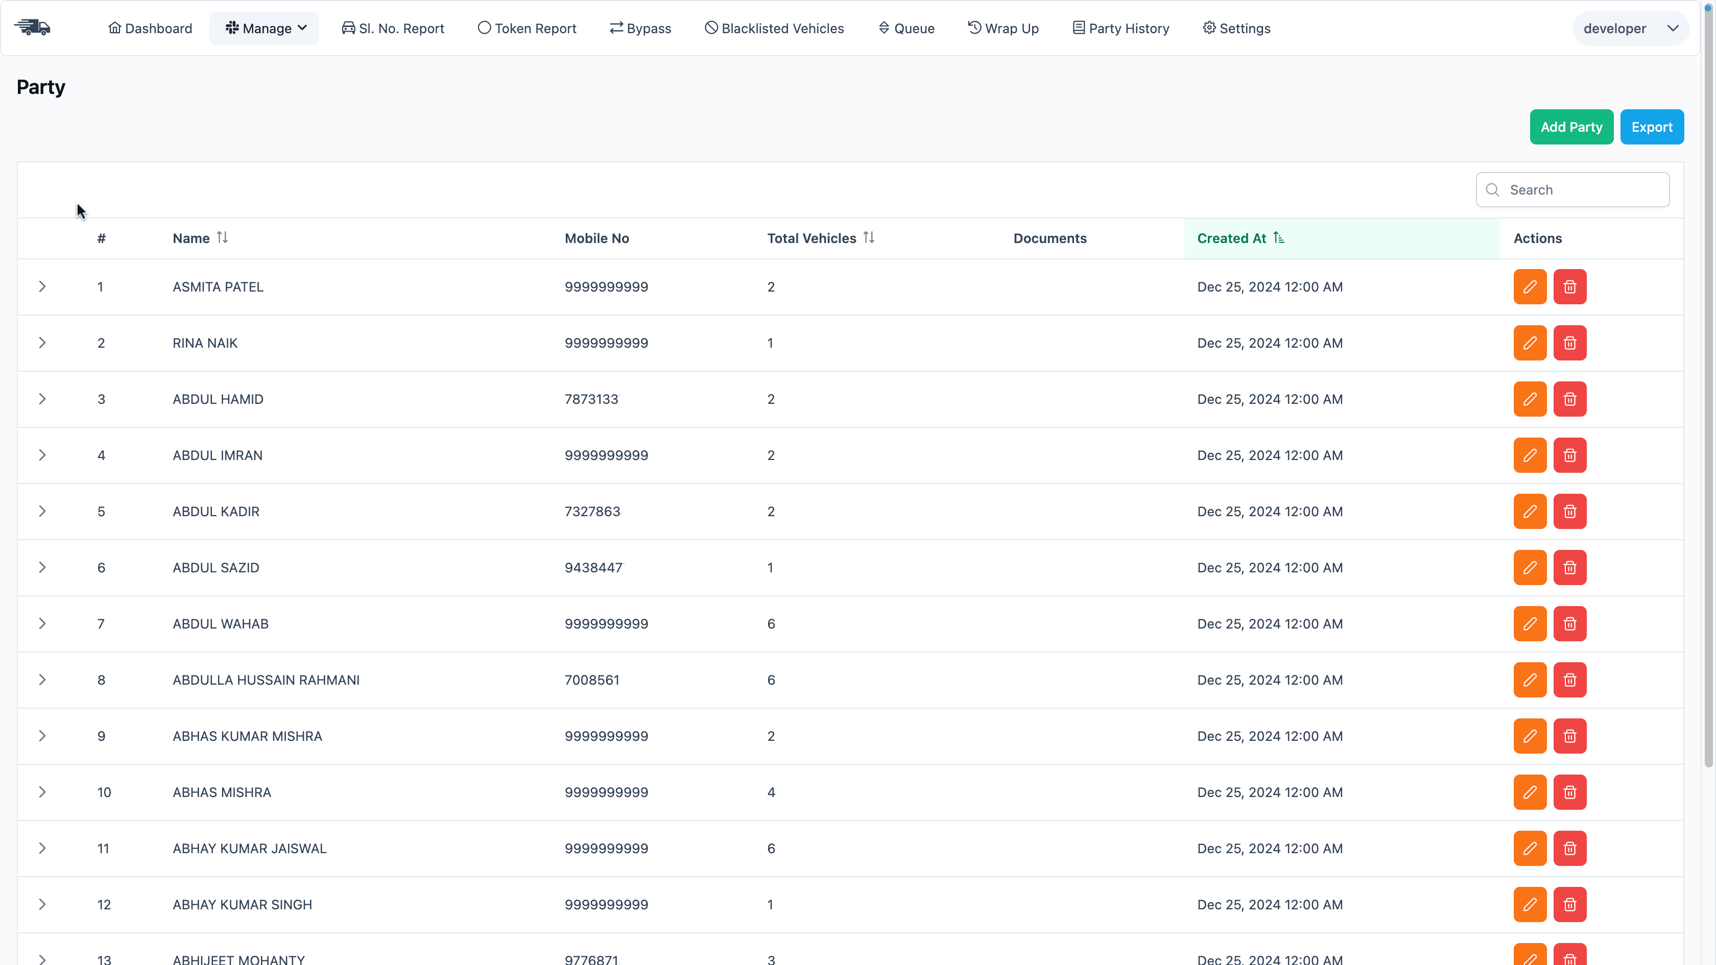Click the Export button

click(1651, 127)
